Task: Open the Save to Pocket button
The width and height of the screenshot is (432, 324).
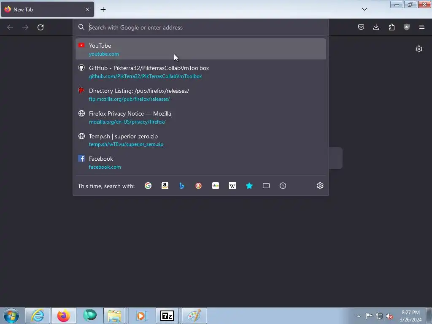Action: 361,27
